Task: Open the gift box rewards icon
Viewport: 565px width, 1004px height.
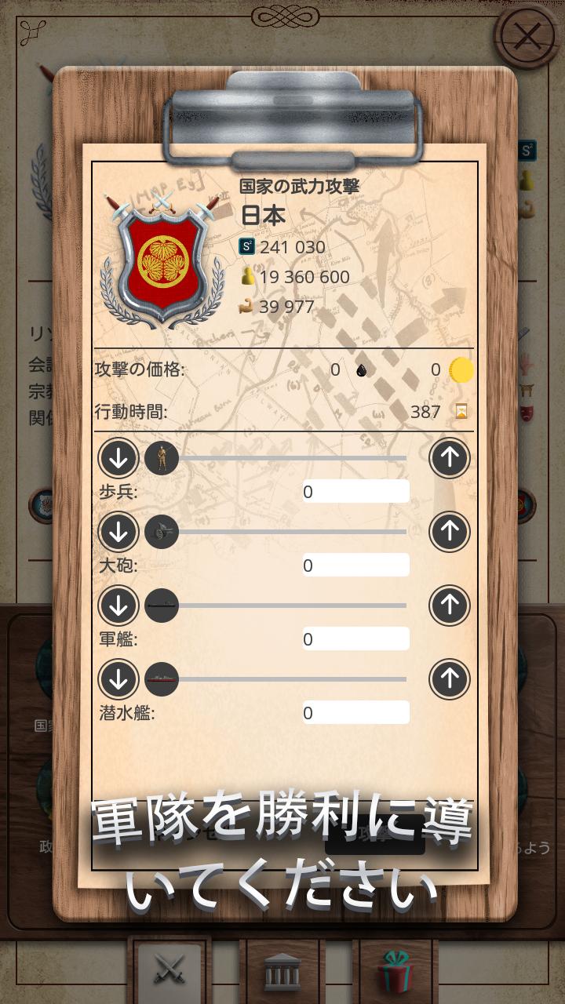Action: [x=395, y=972]
